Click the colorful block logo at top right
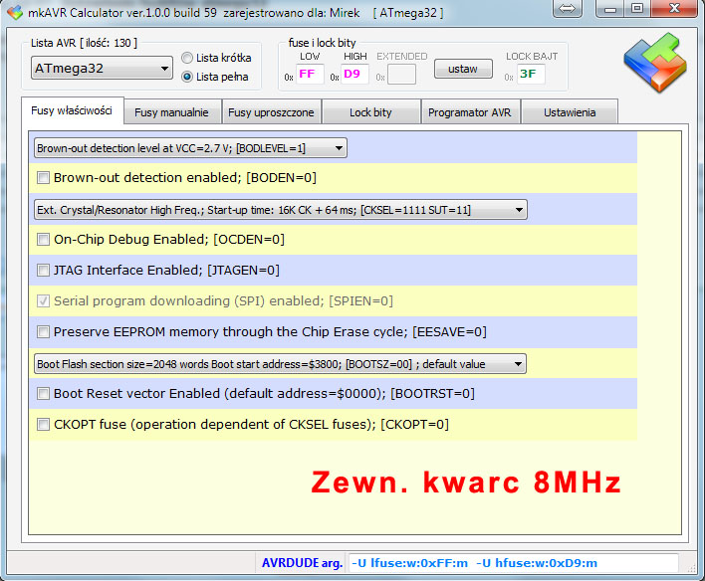 click(655, 63)
